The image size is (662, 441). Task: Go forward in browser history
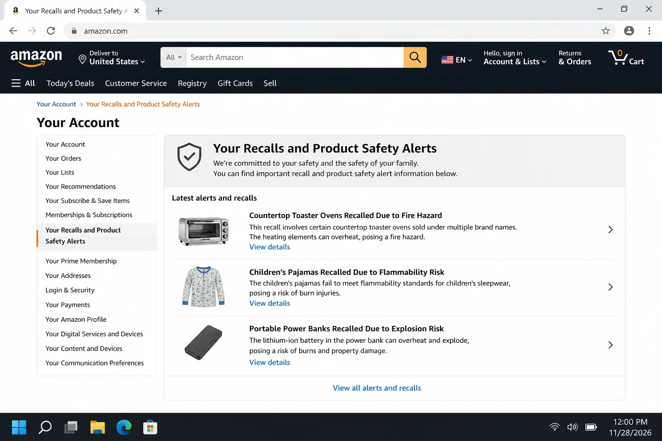(32, 31)
